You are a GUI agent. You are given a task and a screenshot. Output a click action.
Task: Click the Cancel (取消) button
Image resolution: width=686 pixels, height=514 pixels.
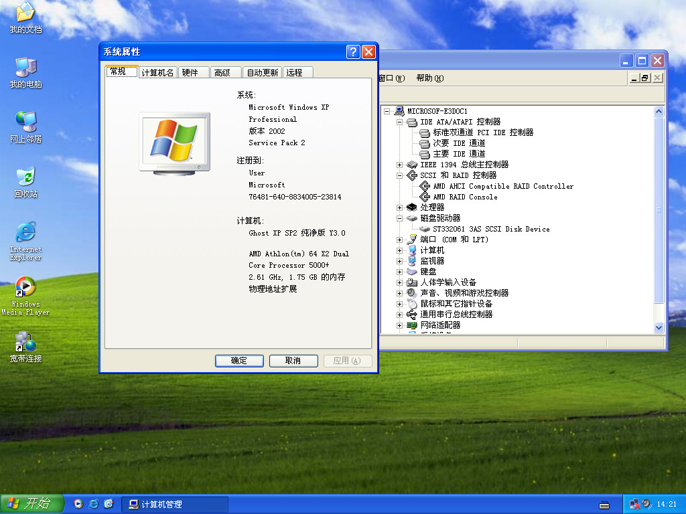tap(293, 361)
